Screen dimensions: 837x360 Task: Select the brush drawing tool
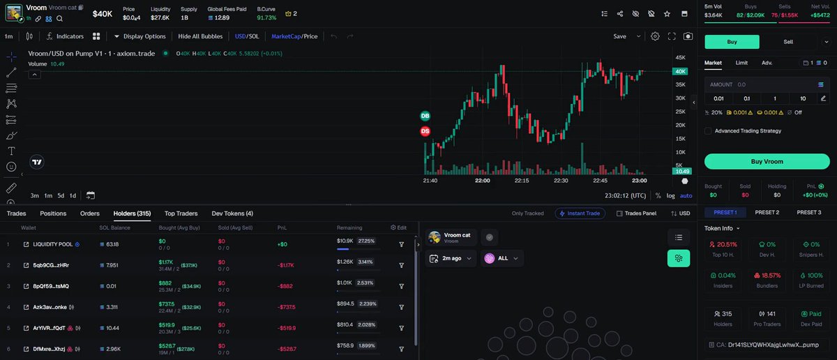[x=11, y=135]
